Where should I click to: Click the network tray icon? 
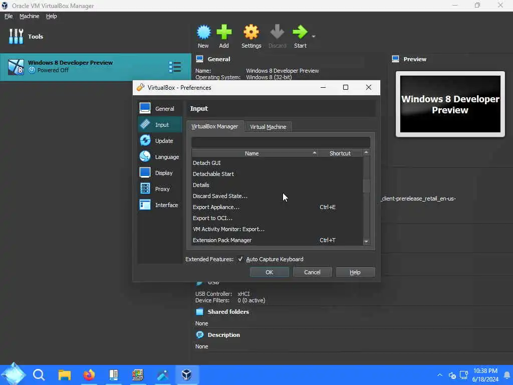(x=463, y=375)
